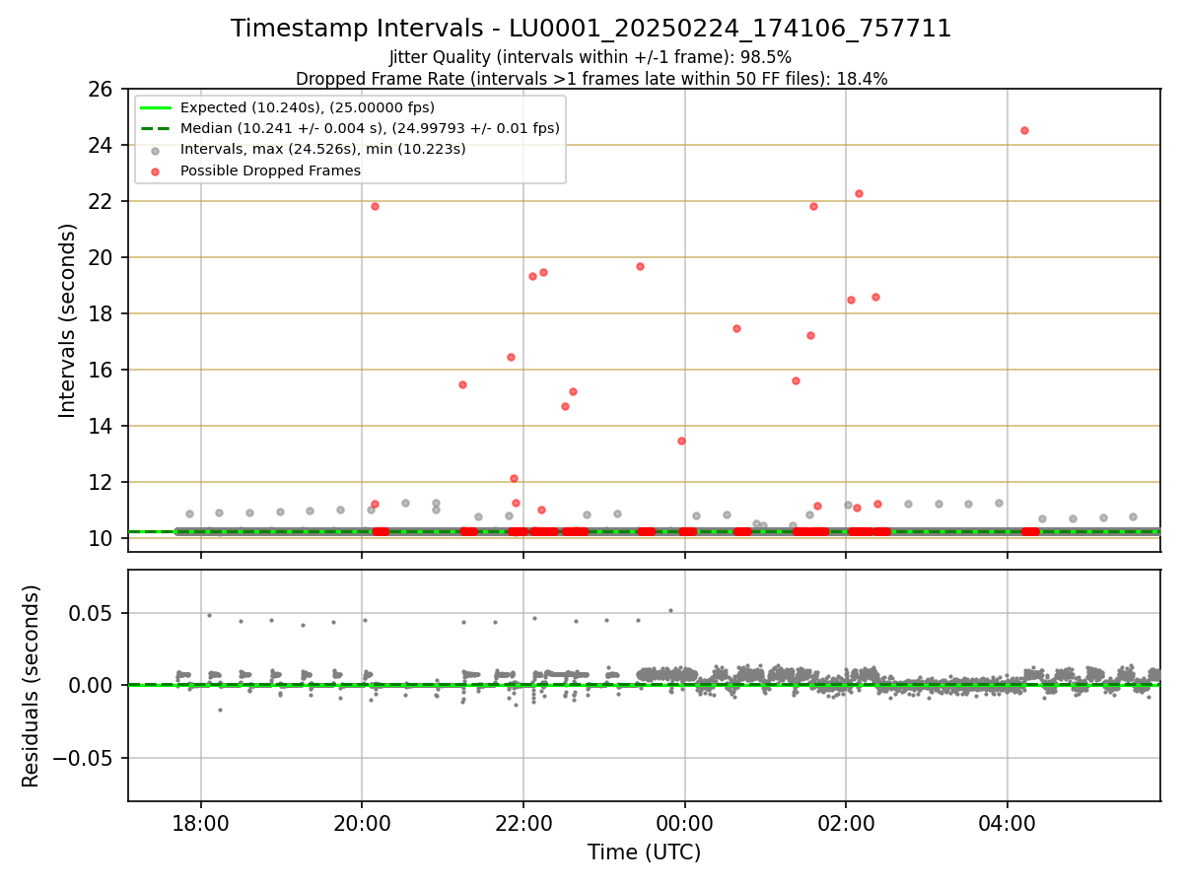1183x887 pixels.
Task: Click the red point at 13.5 seconds near 00:00
Action: coord(681,441)
